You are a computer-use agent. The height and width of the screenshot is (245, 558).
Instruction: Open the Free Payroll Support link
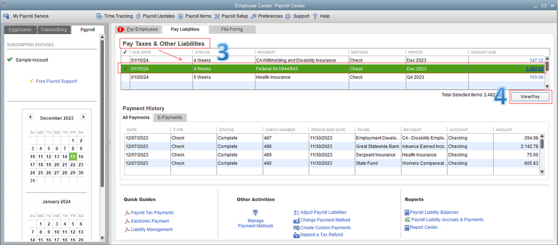pos(56,81)
